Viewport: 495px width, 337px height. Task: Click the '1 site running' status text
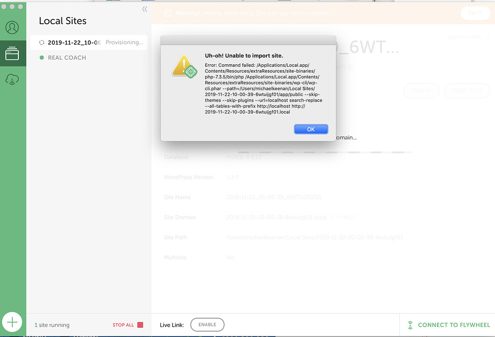(x=52, y=325)
